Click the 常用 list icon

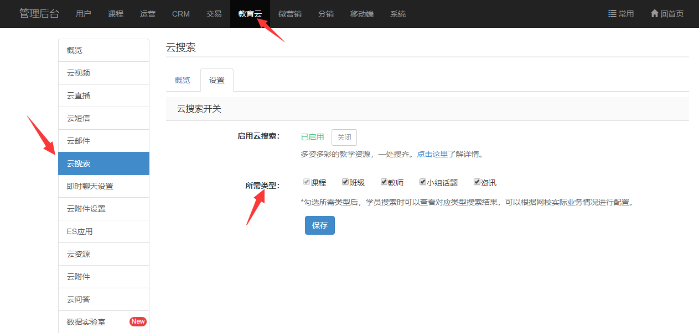(612, 14)
